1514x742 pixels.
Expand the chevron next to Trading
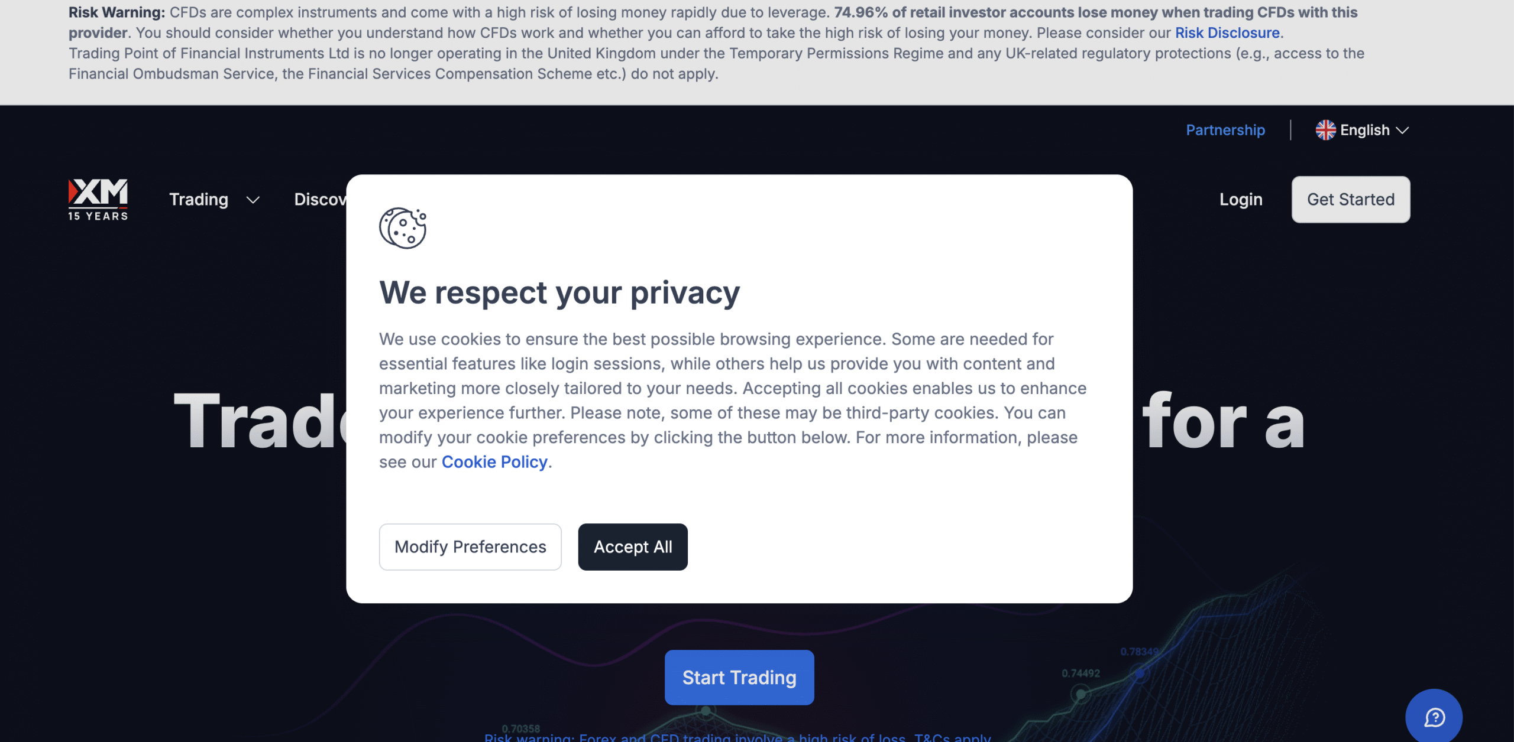coord(253,200)
